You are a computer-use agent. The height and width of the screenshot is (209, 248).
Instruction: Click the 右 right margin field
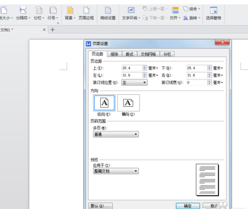point(197,75)
